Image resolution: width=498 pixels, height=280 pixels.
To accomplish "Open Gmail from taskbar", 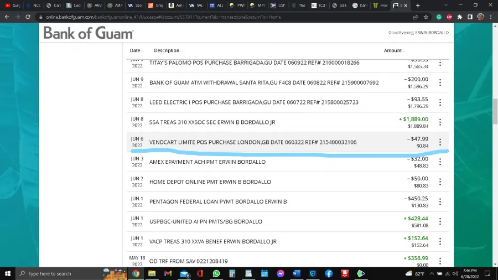I will (x=168, y=273).
